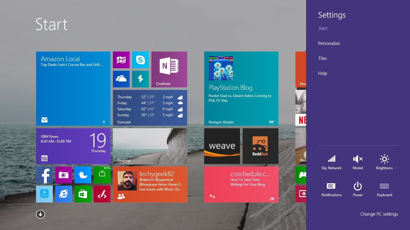
Task: Open the Amazon Local mail tile
Action: tap(73, 89)
